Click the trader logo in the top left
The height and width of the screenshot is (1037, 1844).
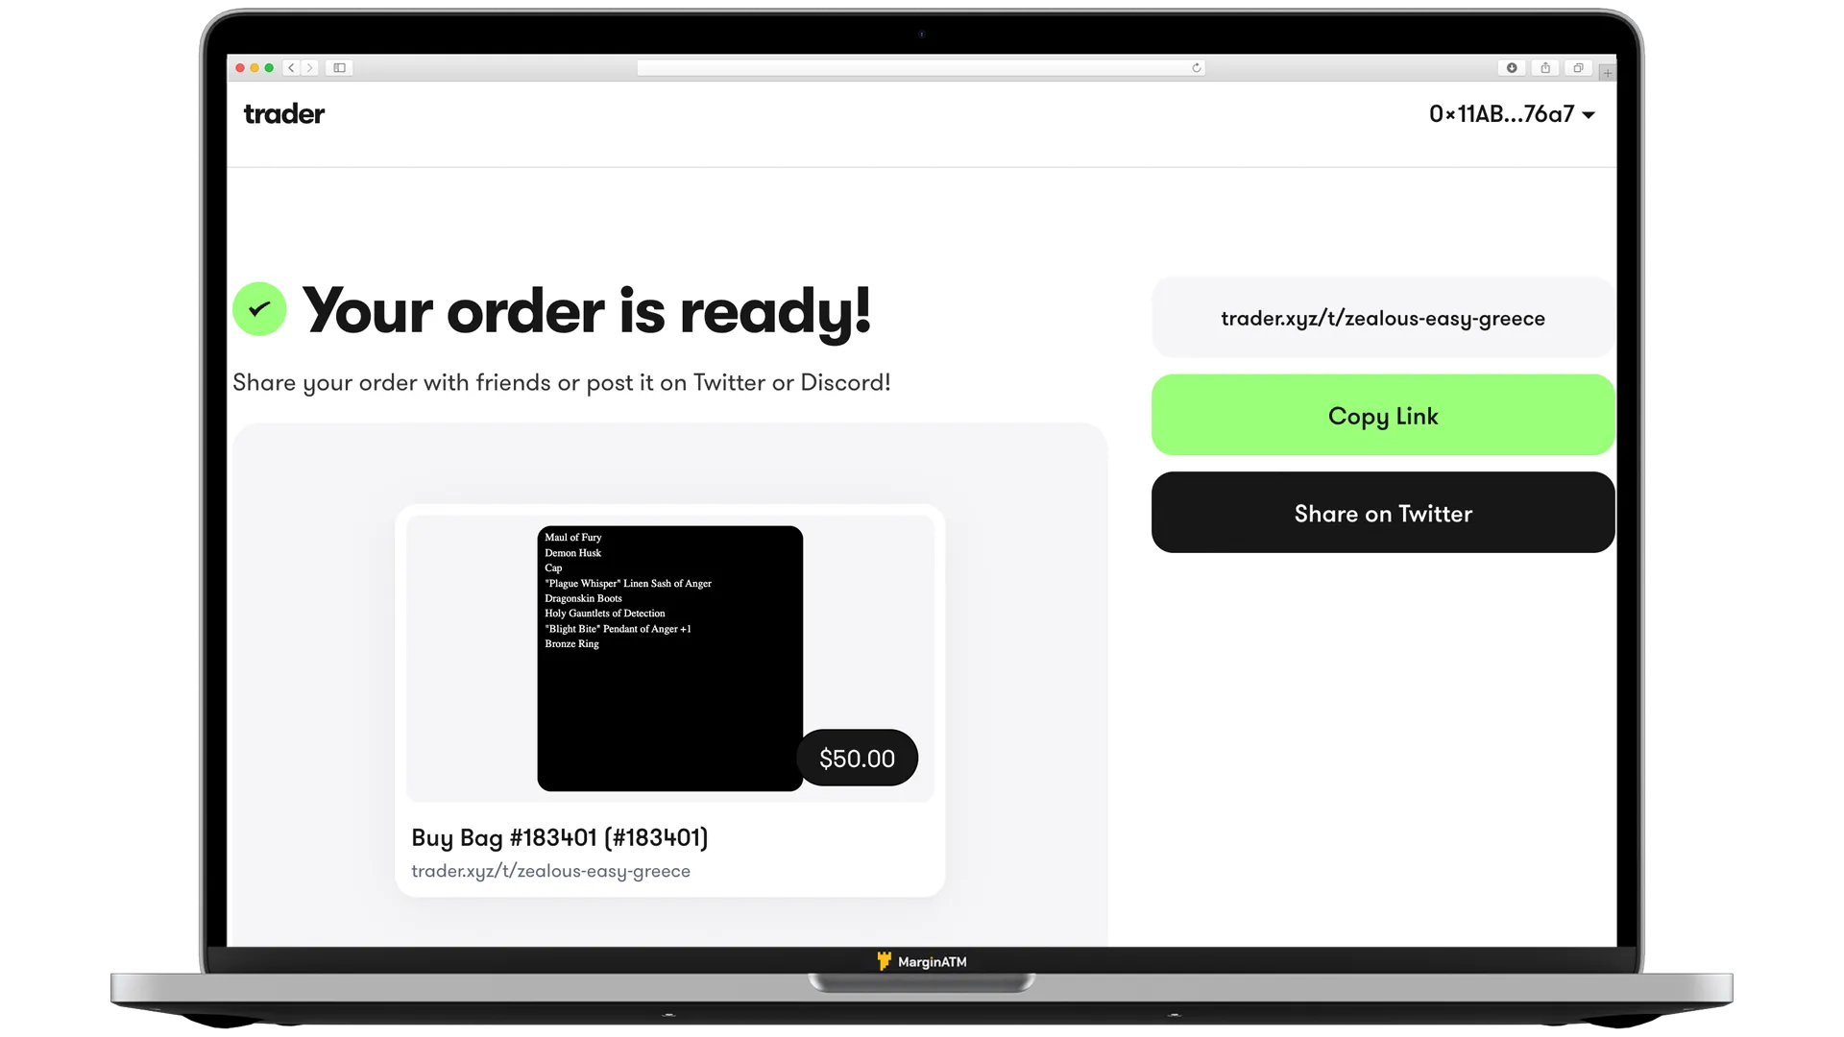(x=283, y=114)
